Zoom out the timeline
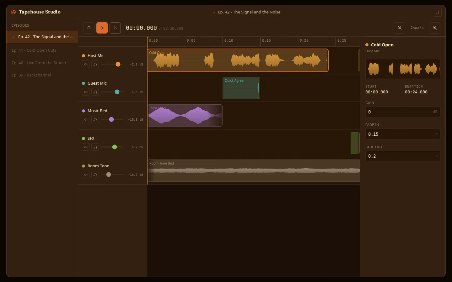The image size is (452, 282). pos(400,28)
